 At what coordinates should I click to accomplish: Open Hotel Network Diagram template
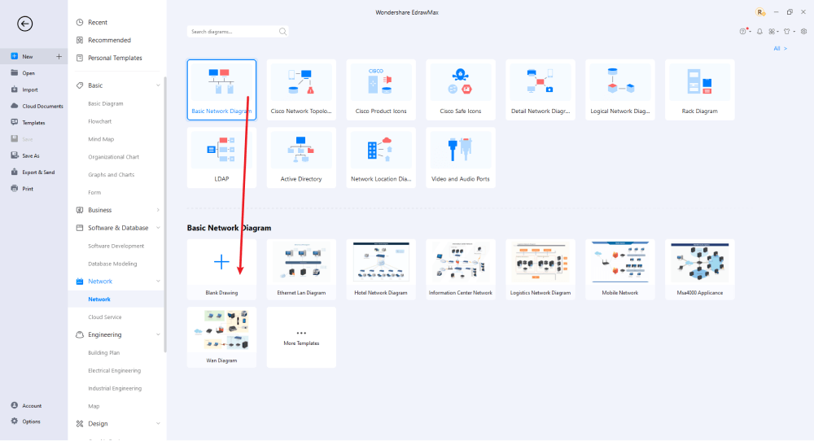[x=381, y=269]
